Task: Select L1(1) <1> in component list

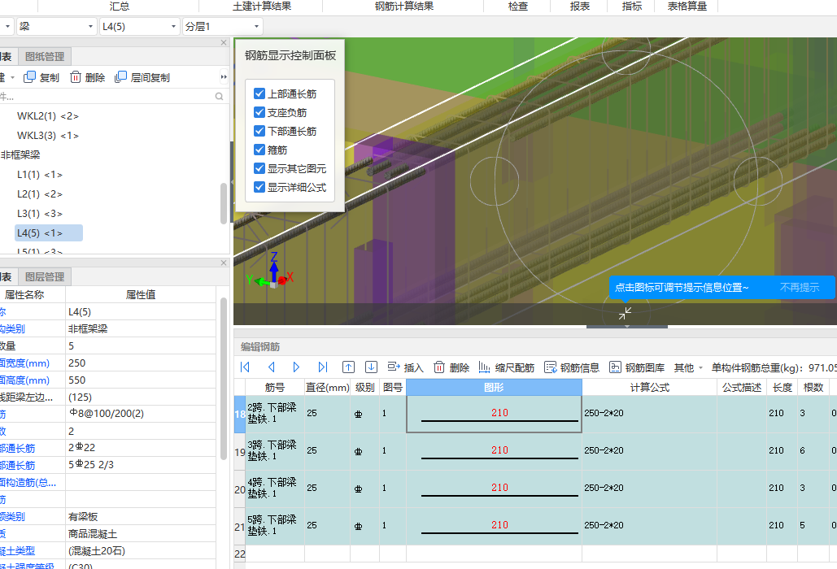Action: pyautogui.click(x=40, y=175)
